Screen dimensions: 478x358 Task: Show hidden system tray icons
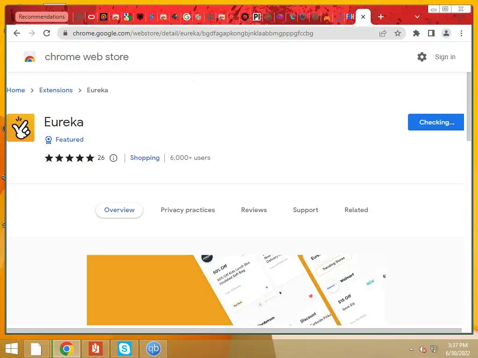(412, 349)
